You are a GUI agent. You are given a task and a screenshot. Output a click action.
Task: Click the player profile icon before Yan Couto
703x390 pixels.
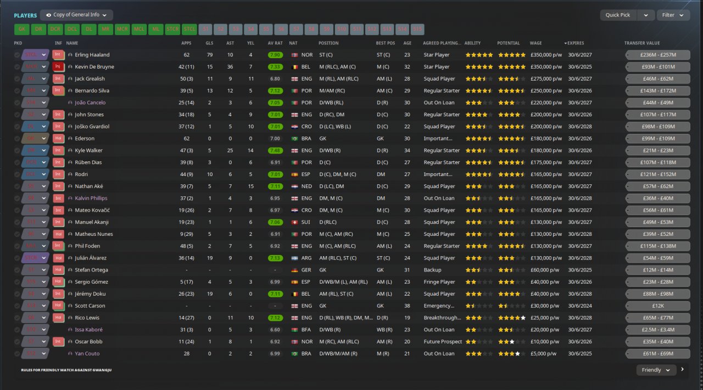(70, 354)
